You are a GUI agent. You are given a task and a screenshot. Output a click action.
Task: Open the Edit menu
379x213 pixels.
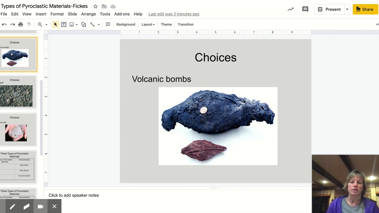click(15, 14)
